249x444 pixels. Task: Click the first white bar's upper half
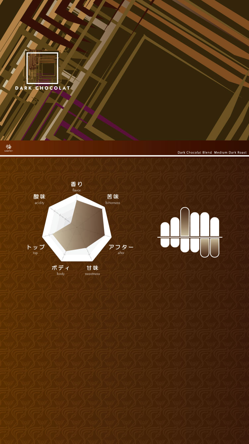(165, 229)
